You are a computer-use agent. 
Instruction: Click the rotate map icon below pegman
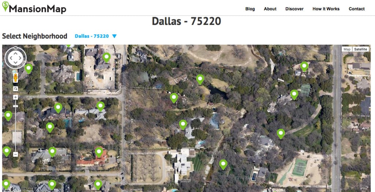coord(15,89)
